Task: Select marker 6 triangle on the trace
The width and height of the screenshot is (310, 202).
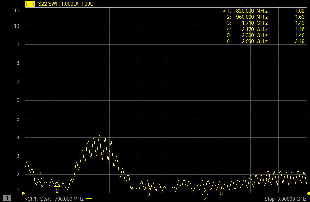Action: pyautogui.click(x=269, y=174)
